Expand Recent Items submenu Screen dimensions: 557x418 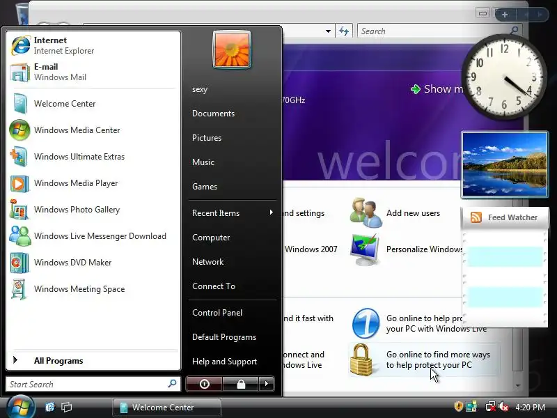(x=233, y=213)
